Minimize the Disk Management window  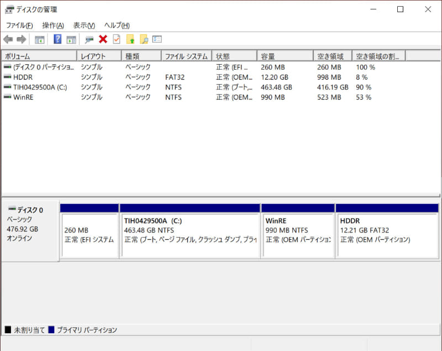[373, 9]
